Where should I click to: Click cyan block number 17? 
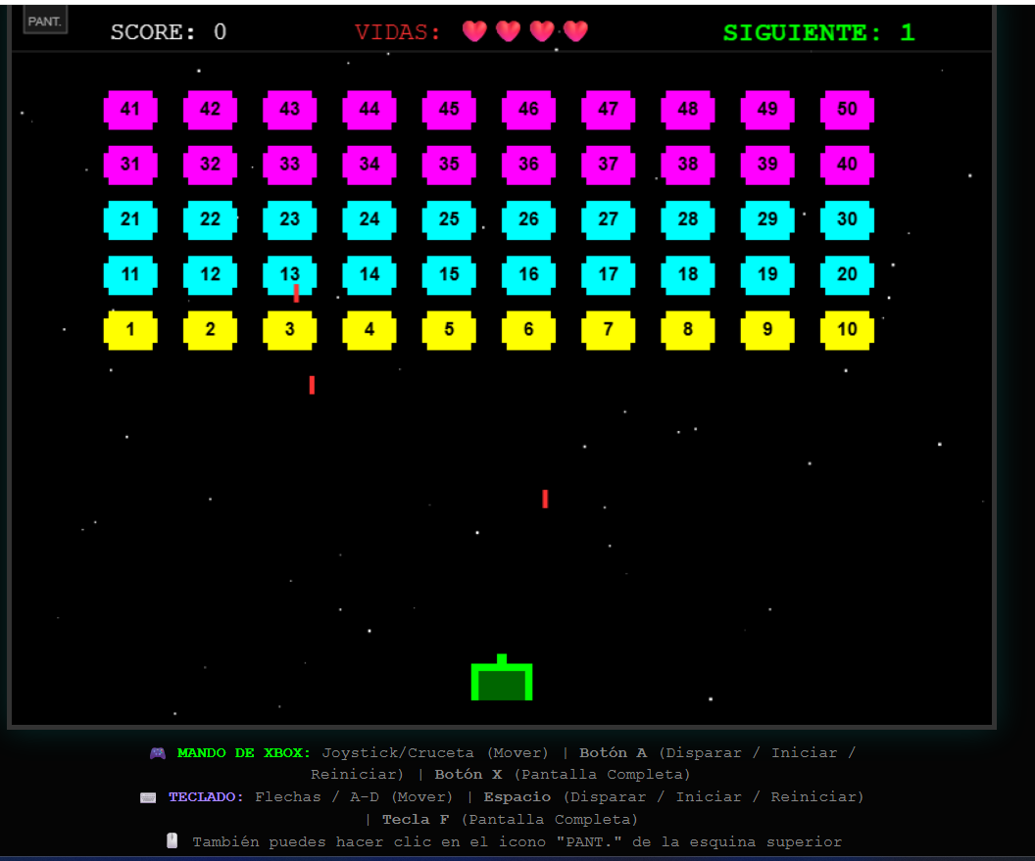coord(609,275)
